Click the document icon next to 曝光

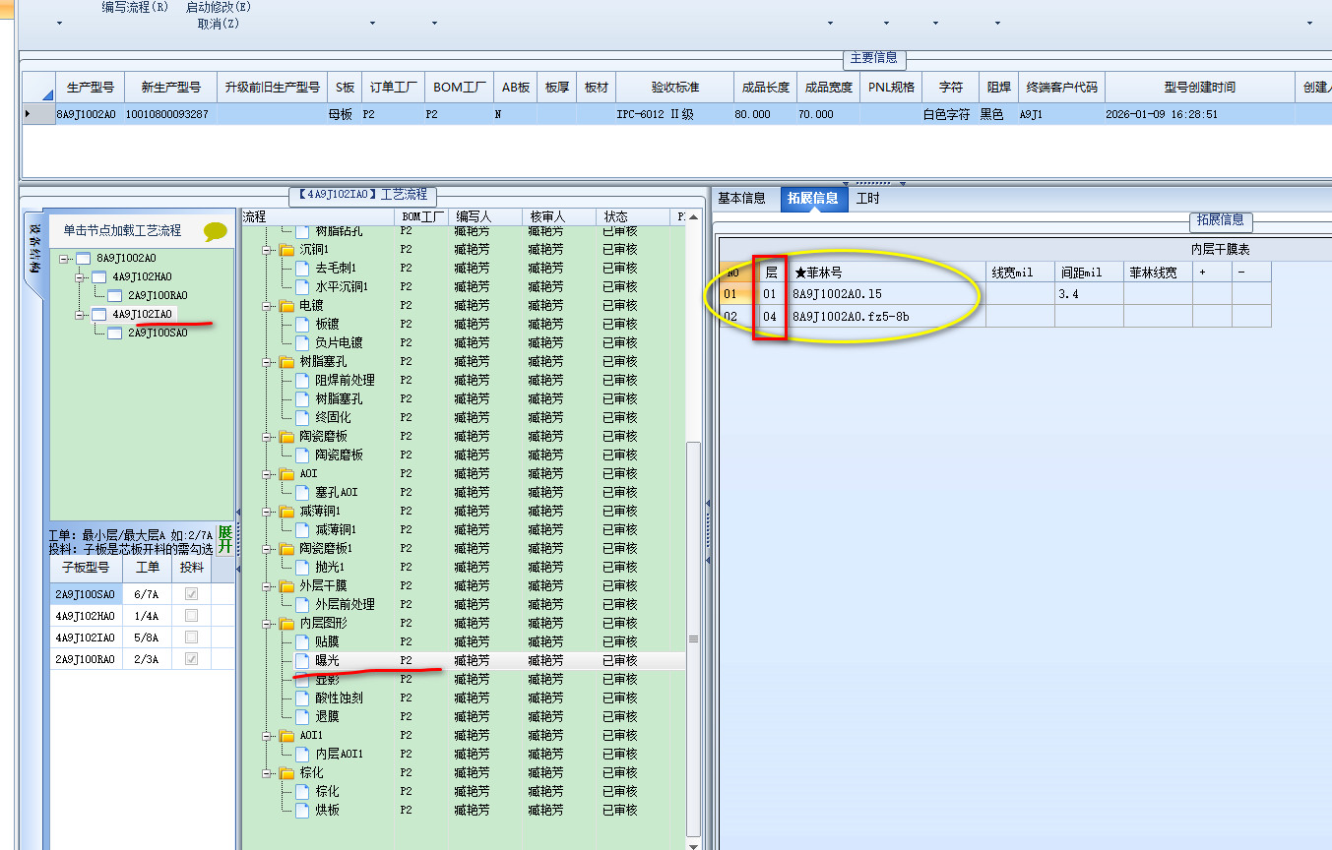point(302,661)
